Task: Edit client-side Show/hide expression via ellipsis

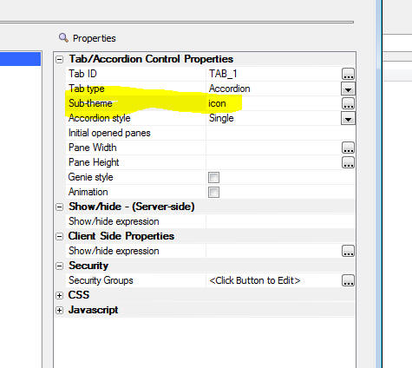Action: tap(348, 251)
